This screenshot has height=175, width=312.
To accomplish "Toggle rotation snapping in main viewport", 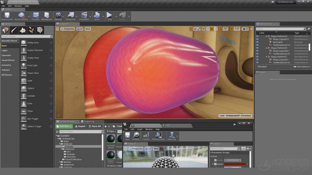I will (220, 29).
